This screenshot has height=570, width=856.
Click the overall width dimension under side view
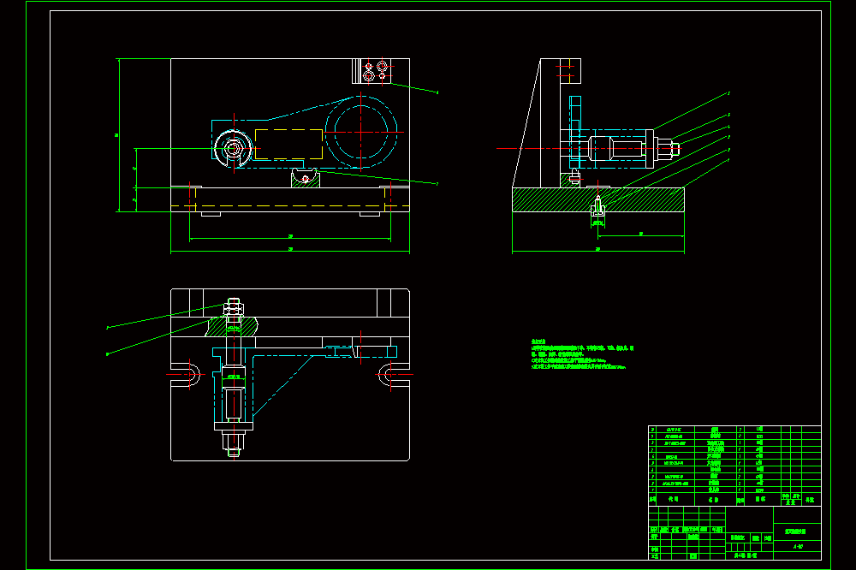(598, 251)
